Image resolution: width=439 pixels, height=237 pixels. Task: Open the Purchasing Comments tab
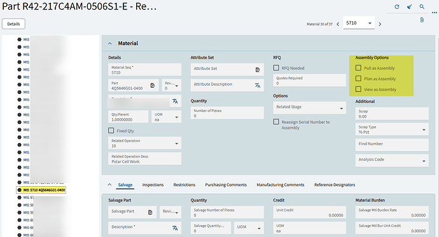[226, 185]
